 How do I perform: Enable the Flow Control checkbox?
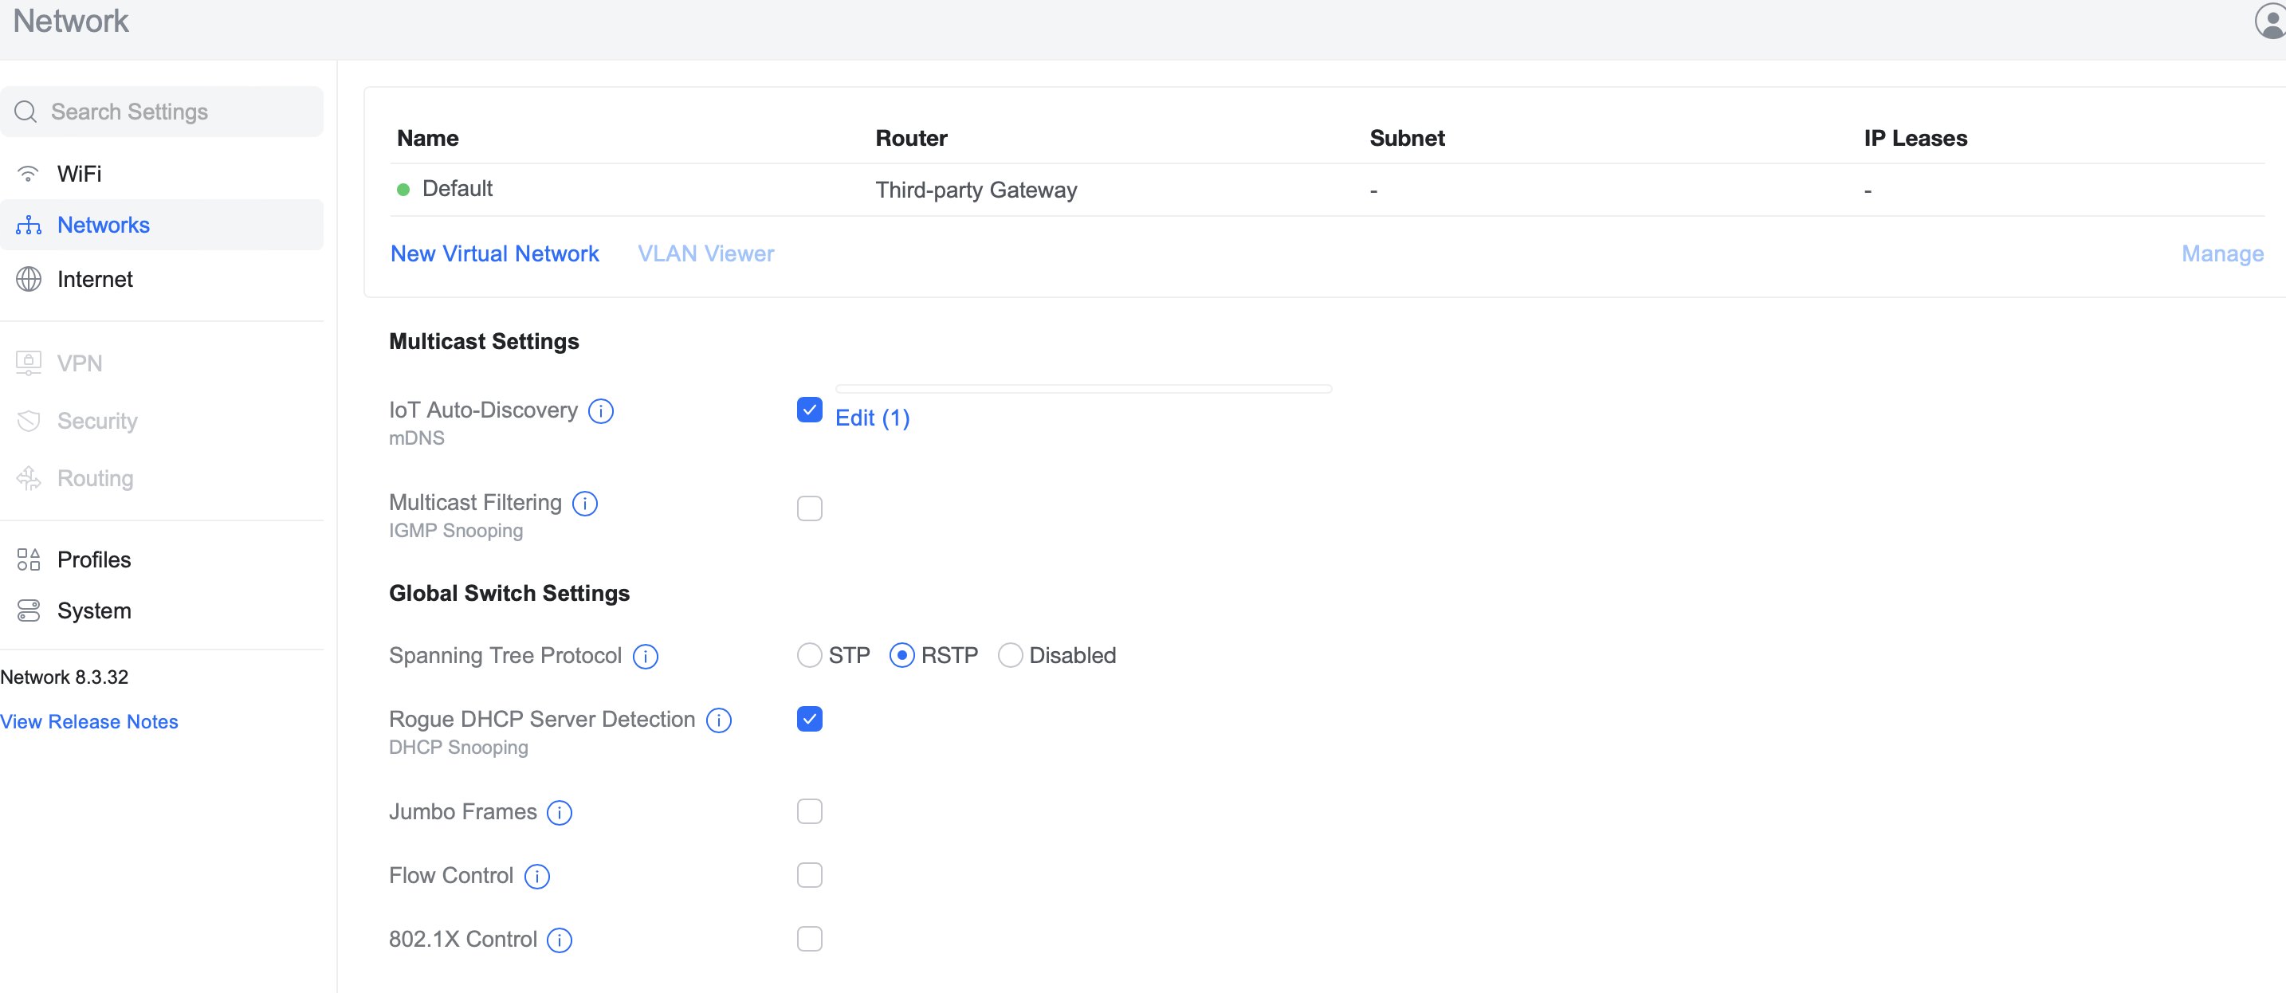(809, 876)
